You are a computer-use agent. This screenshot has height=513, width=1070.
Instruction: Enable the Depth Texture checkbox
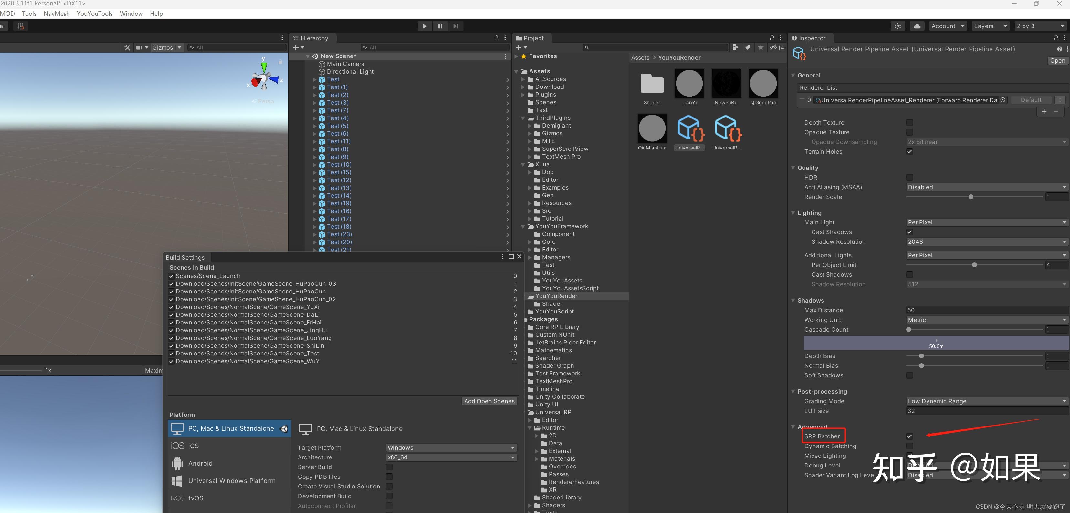coord(910,122)
